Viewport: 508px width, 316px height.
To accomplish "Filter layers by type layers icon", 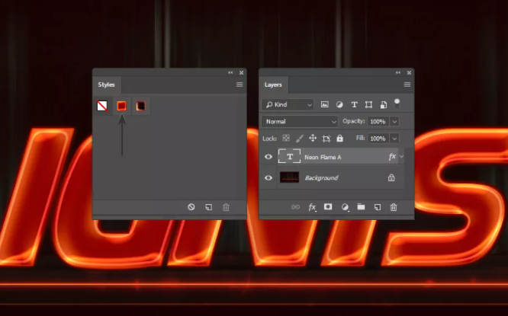I will (x=354, y=104).
